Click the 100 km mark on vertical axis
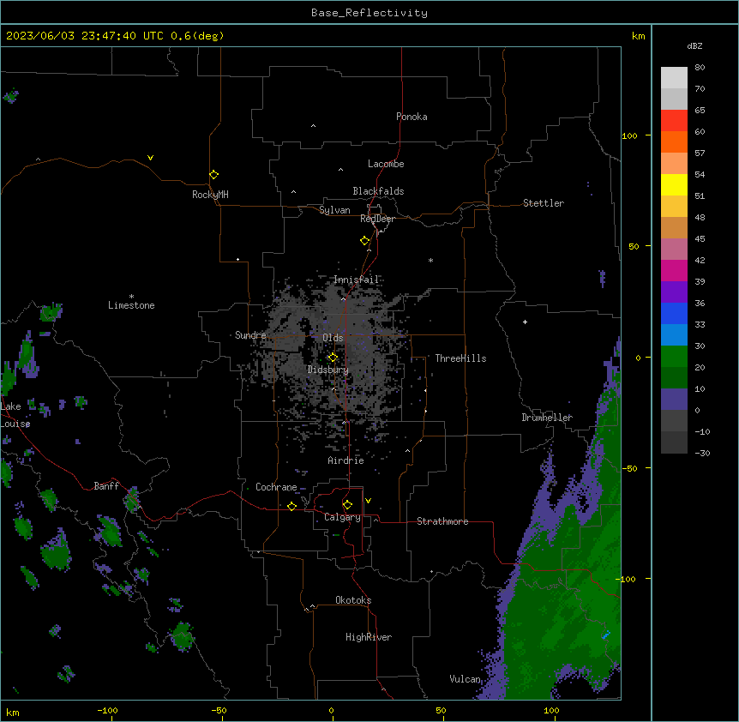Image resolution: width=739 pixels, height=722 pixels. click(x=629, y=135)
